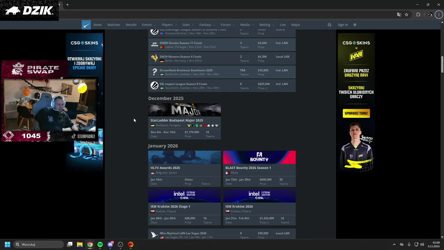Open Spotify from the taskbar
This screenshot has width=444, height=250.
(x=100, y=244)
